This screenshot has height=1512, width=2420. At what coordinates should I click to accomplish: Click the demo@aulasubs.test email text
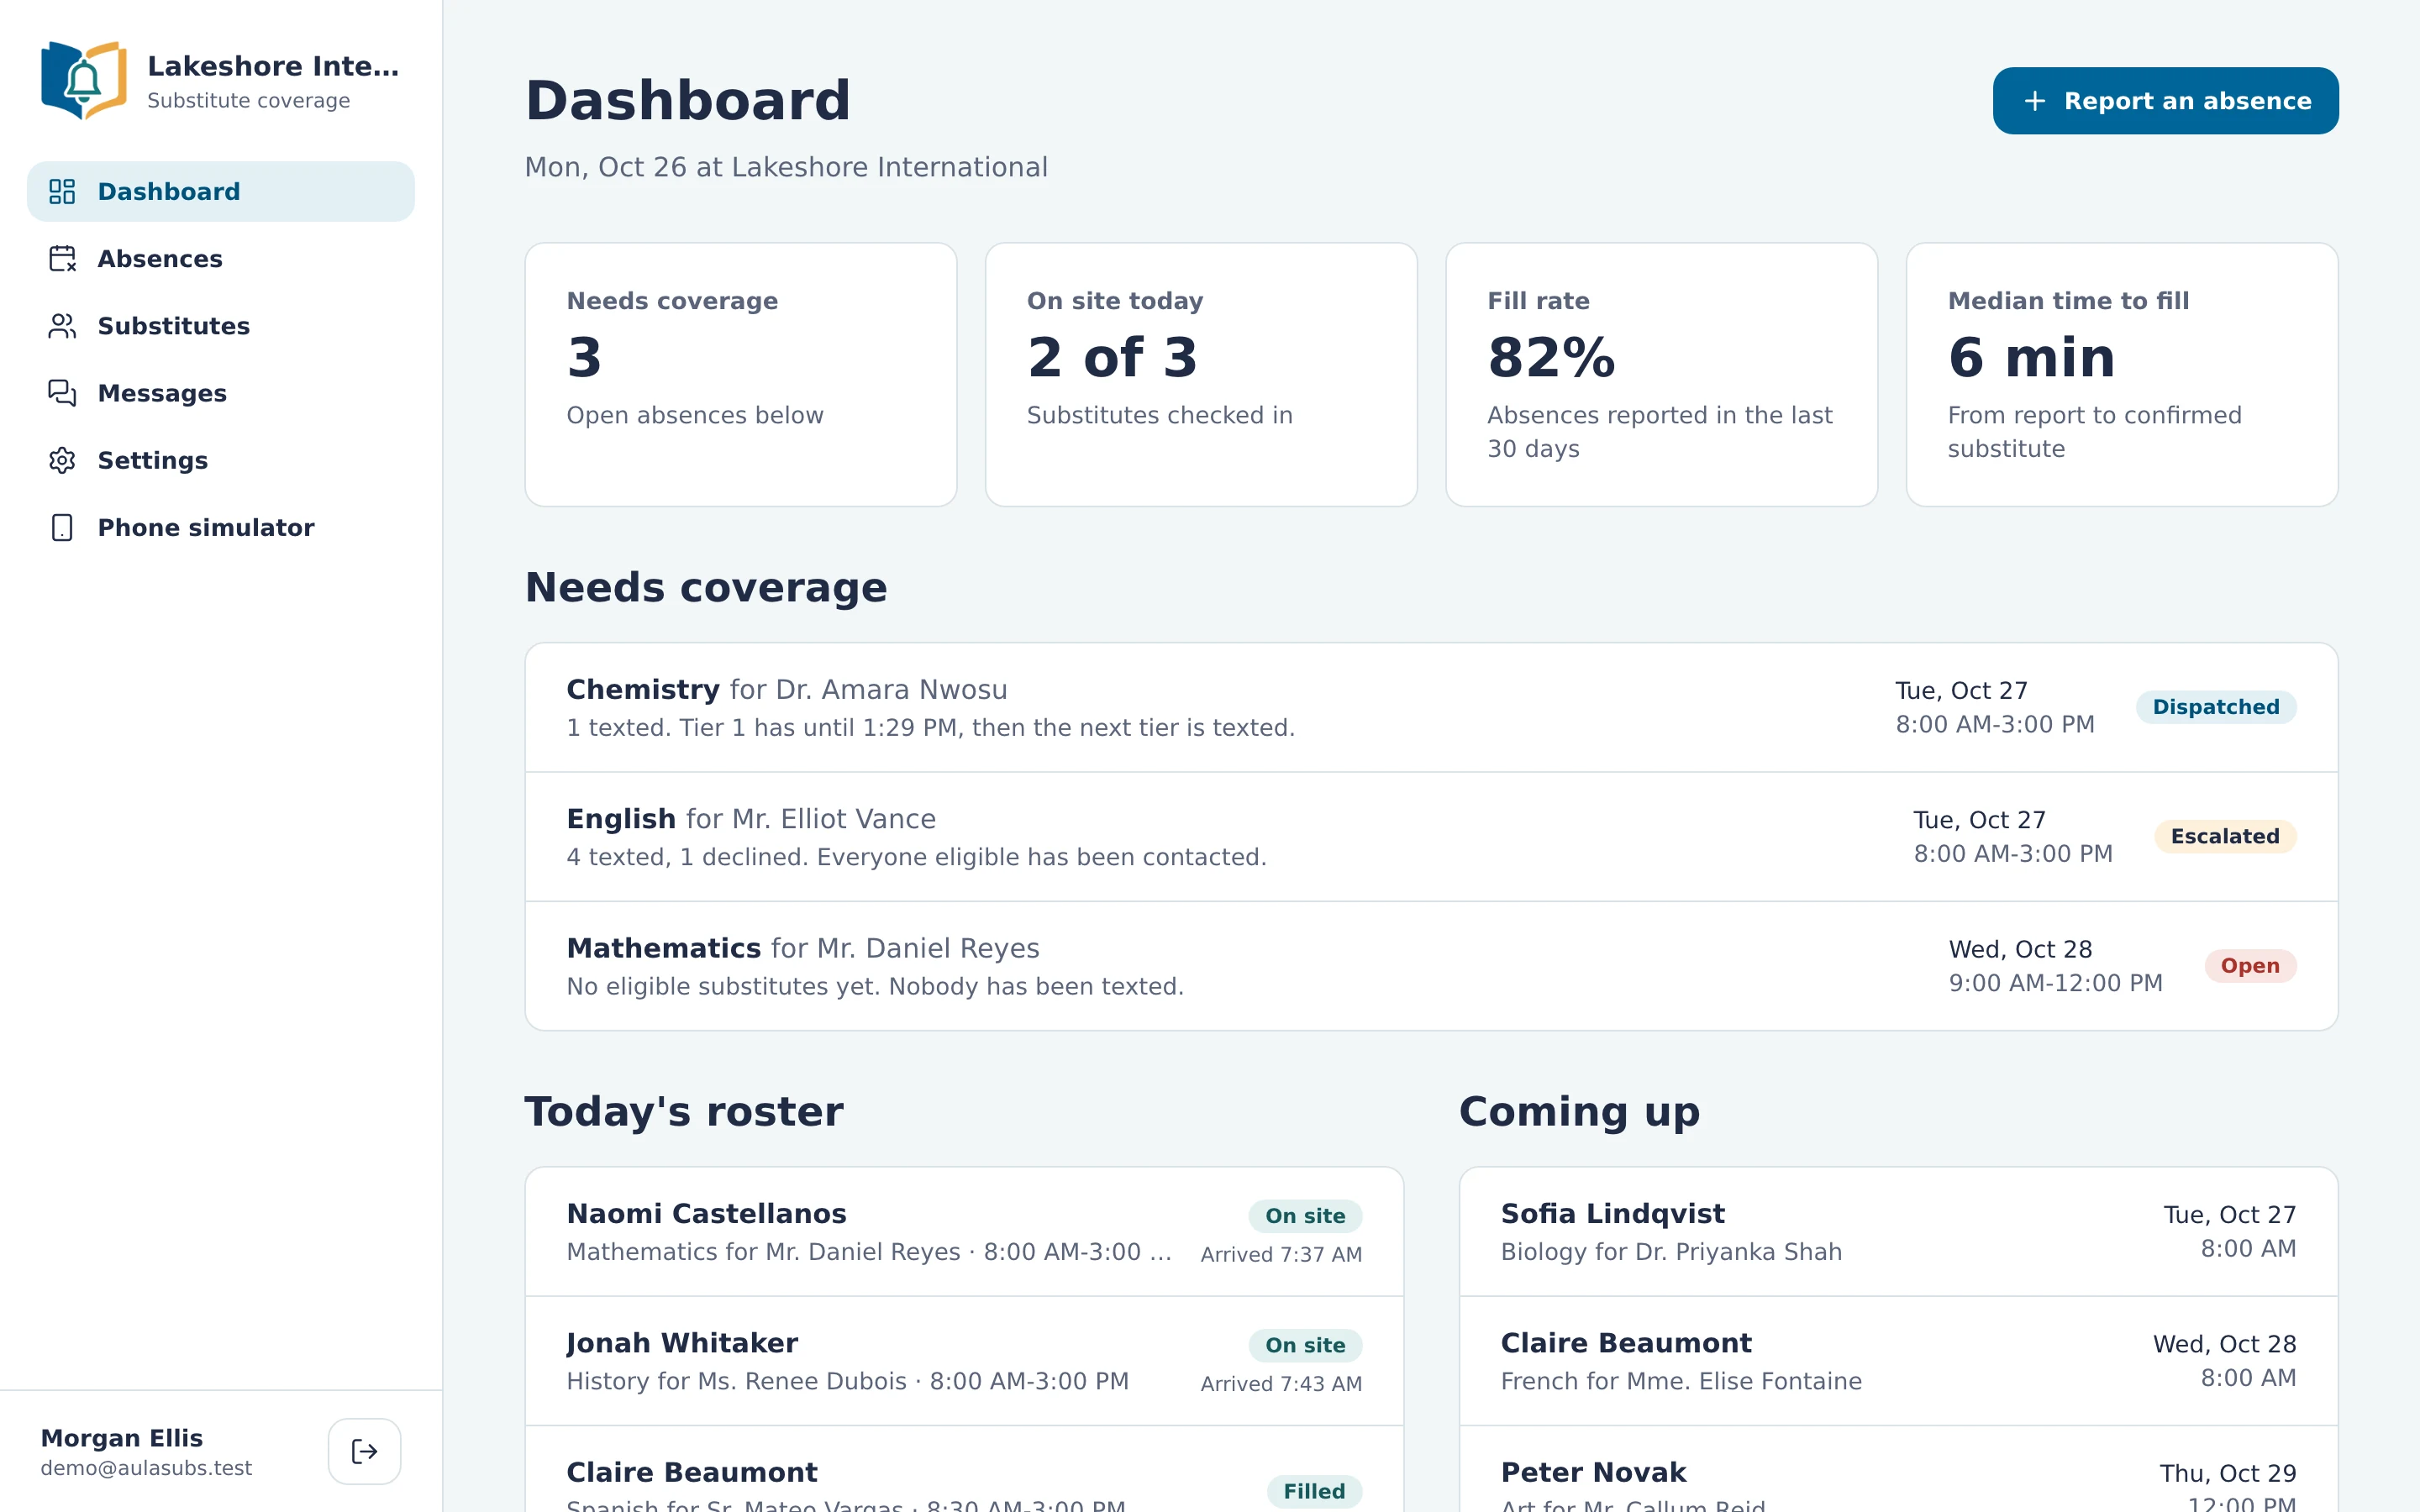[x=146, y=1468]
